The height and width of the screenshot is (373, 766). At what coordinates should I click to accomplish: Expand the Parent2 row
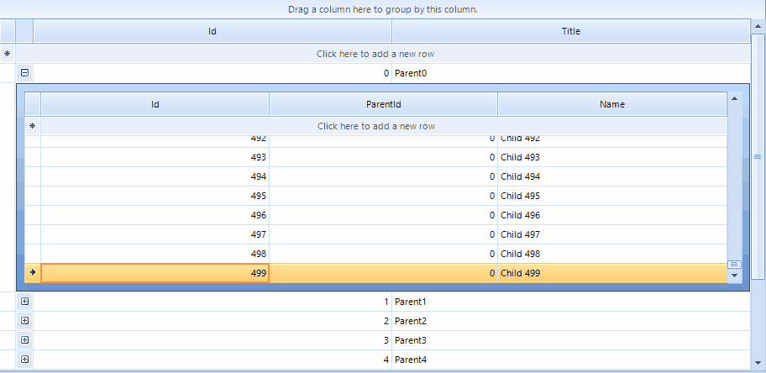click(24, 321)
